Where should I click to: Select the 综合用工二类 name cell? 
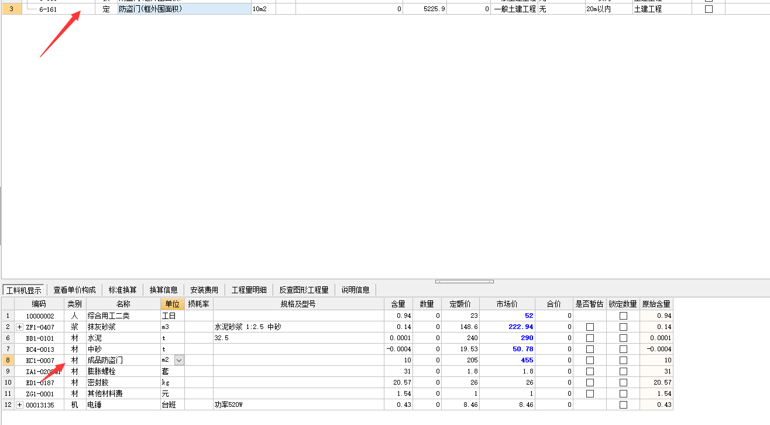pyautogui.click(x=123, y=316)
